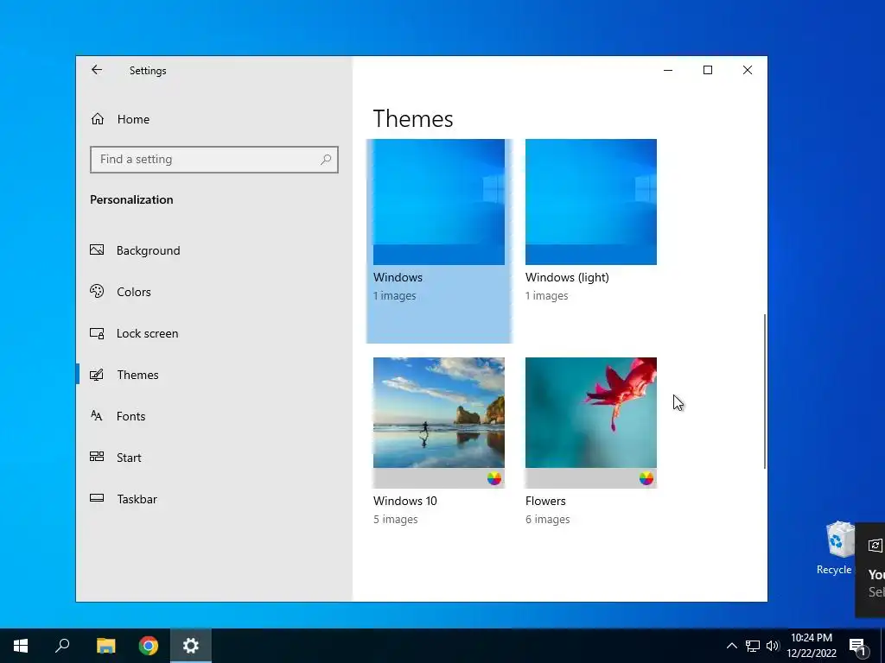This screenshot has height=663, width=885.
Task: Click the color wheel on Windows 10 theme
Action: 493,478
